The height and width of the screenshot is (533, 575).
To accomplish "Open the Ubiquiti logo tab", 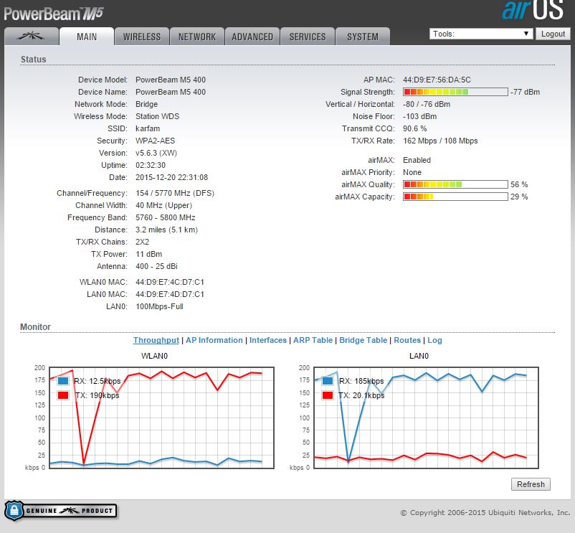I will coord(32,37).
